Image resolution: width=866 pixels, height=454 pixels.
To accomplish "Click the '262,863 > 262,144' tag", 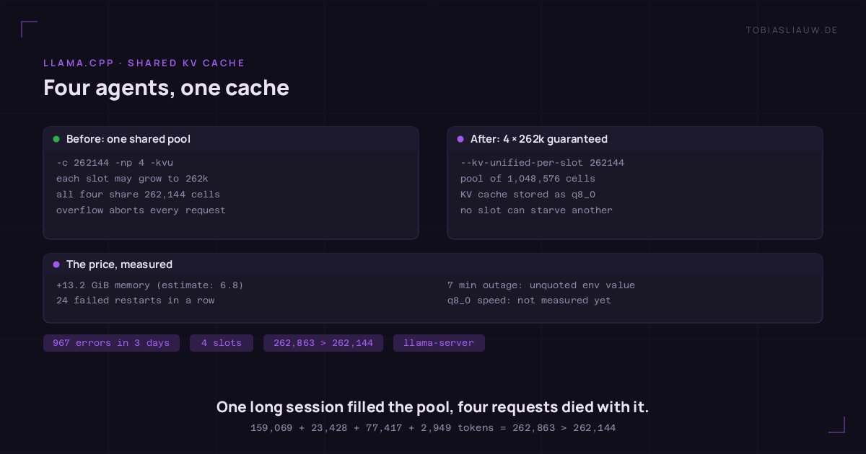I will pyautogui.click(x=323, y=343).
